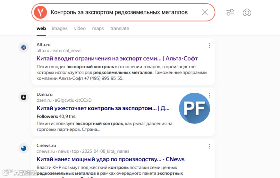This screenshot has width=280, height=178.
Task: Click the Cnews.ru site name
Action: (46, 145)
